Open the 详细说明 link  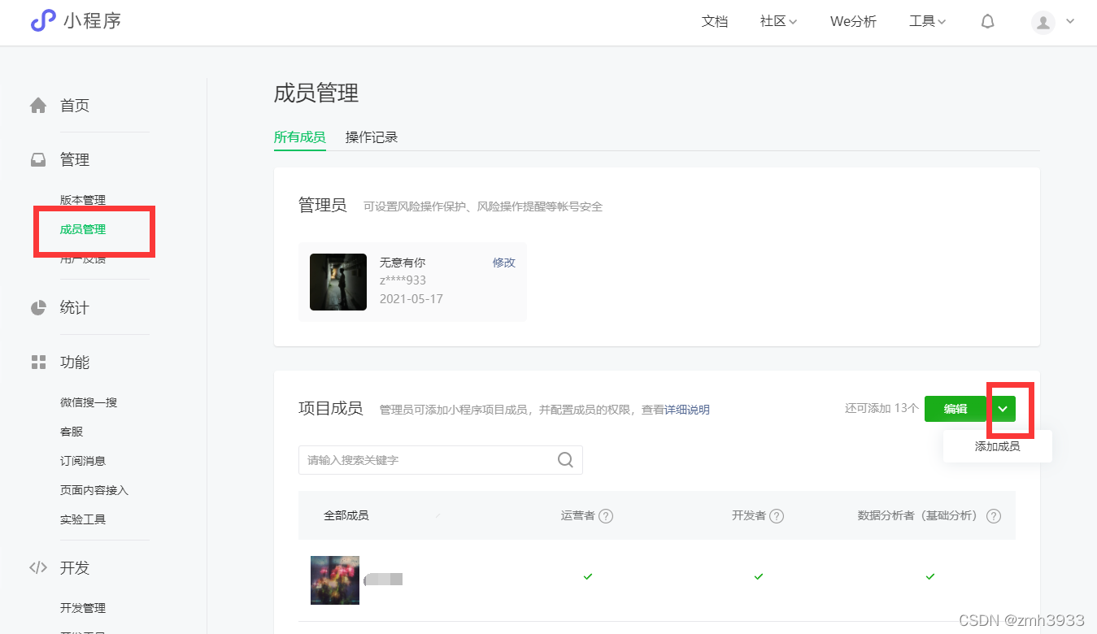tap(687, 410)
